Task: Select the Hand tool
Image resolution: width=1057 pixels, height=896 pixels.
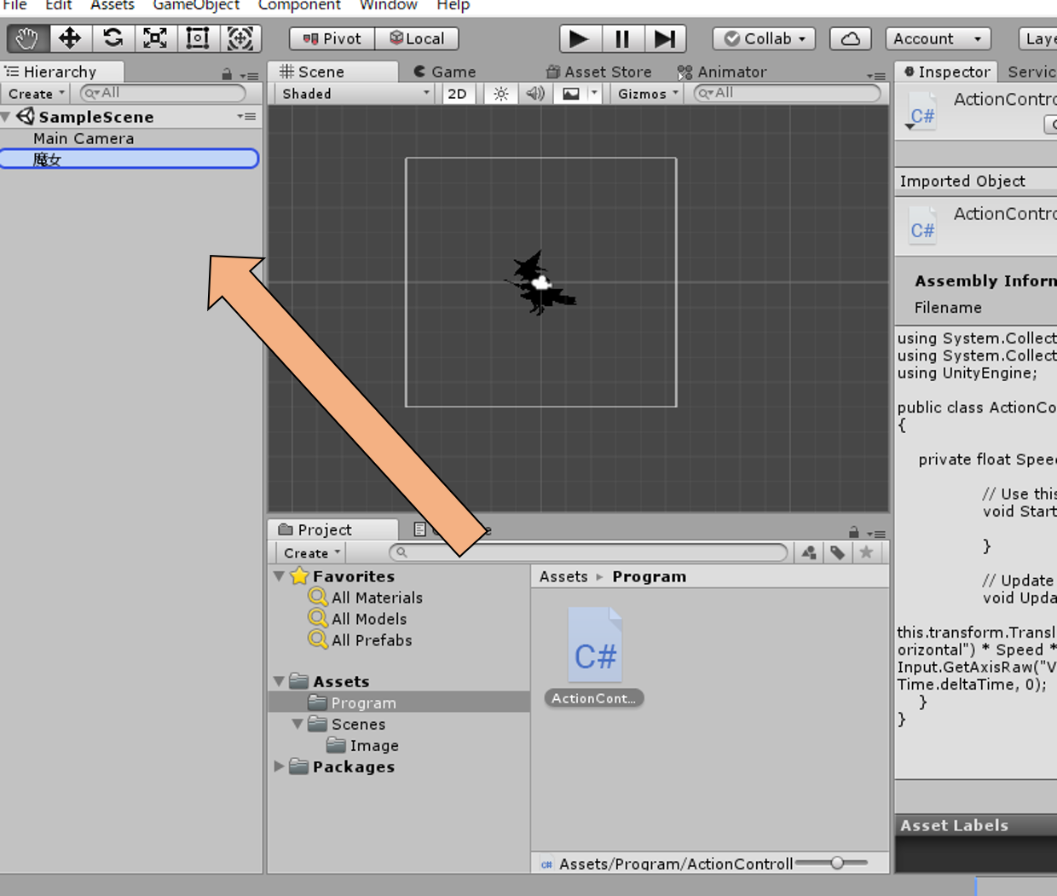Action: 27,38
